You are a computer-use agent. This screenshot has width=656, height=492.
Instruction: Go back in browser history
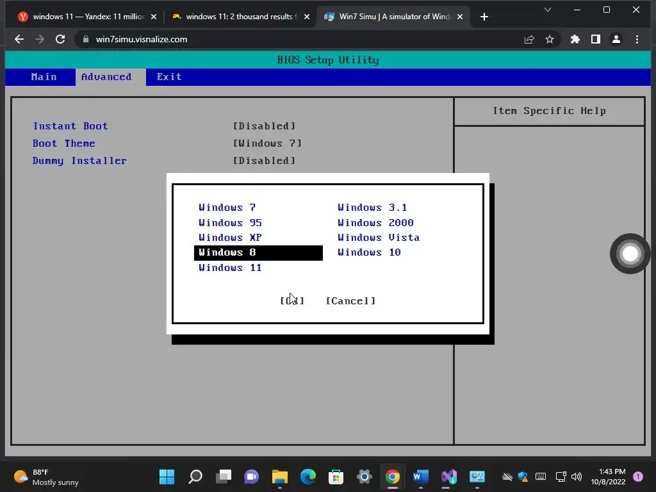(19, 39)
